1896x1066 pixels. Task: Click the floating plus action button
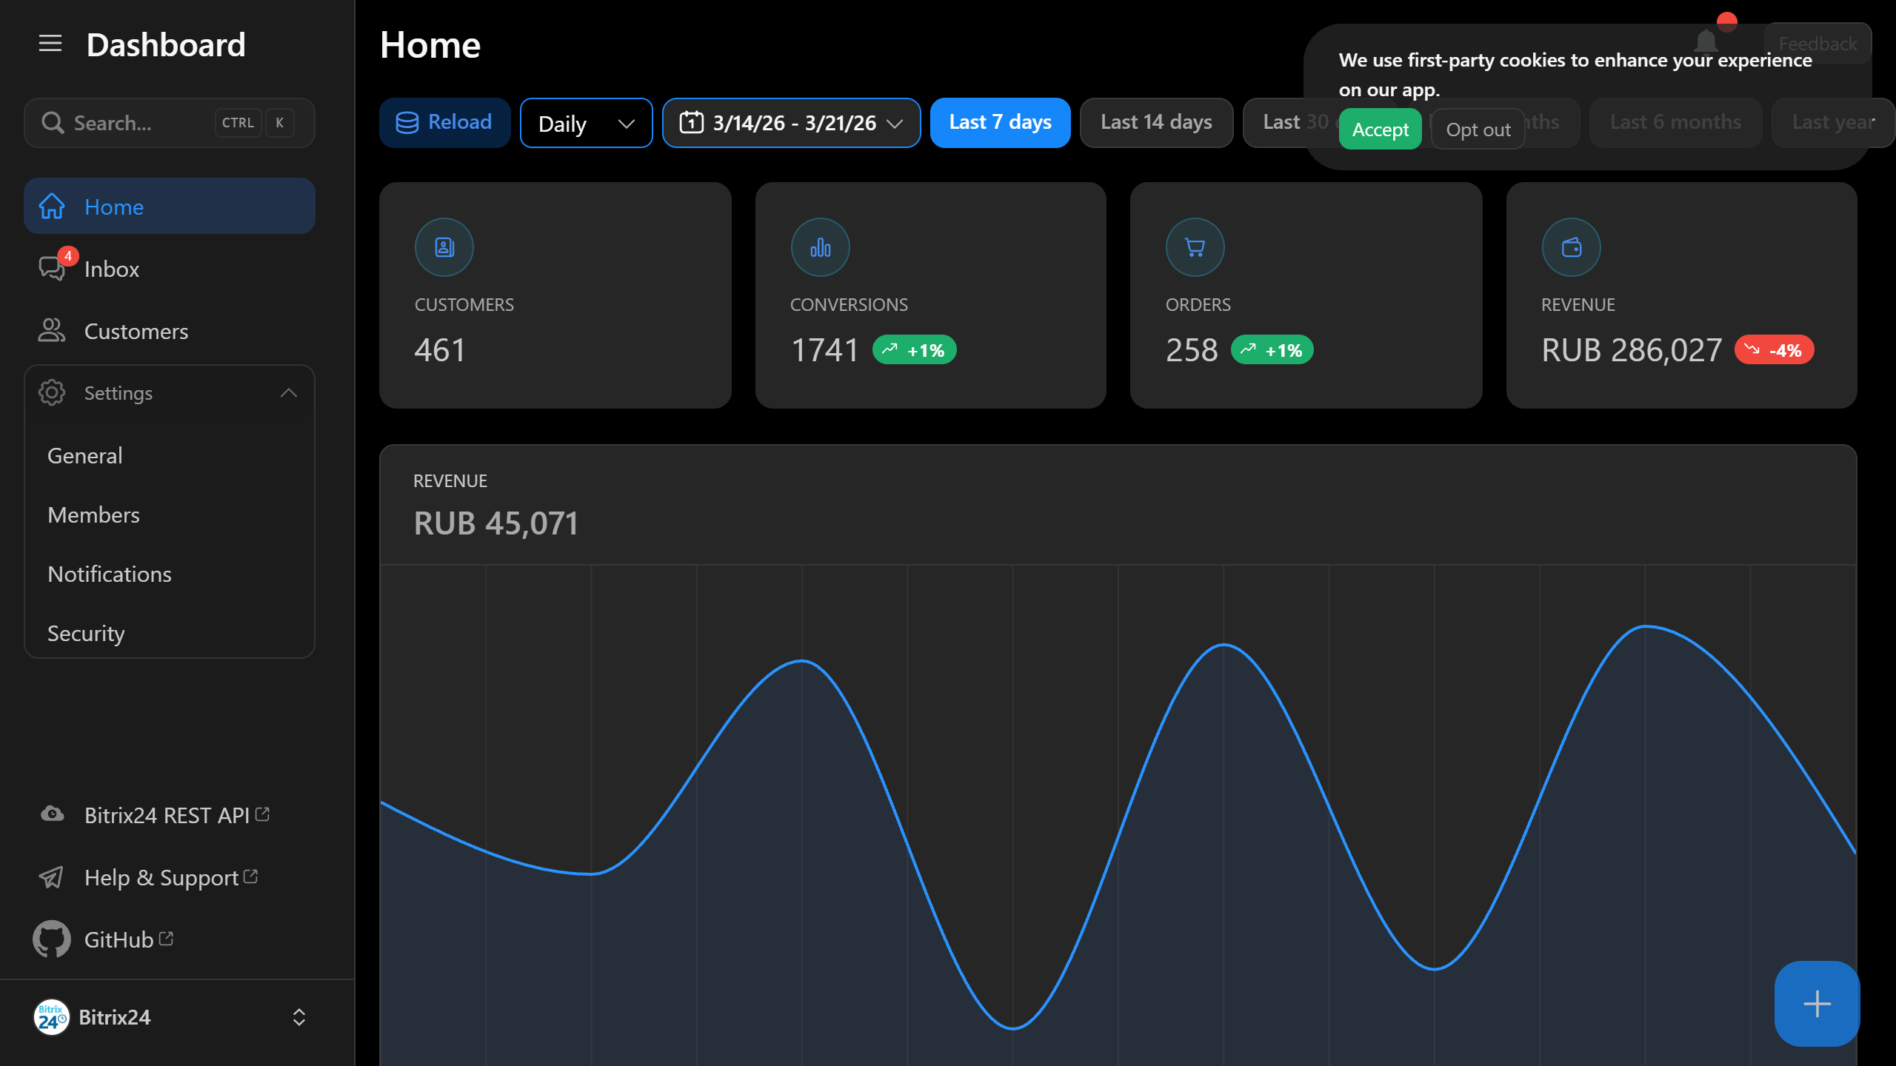tap(1816, 1004)
